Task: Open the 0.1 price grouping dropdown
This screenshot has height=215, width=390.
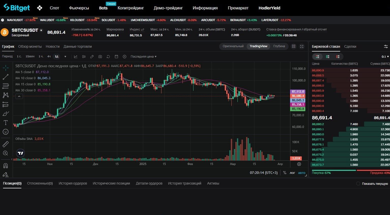Action: [385, 57]
